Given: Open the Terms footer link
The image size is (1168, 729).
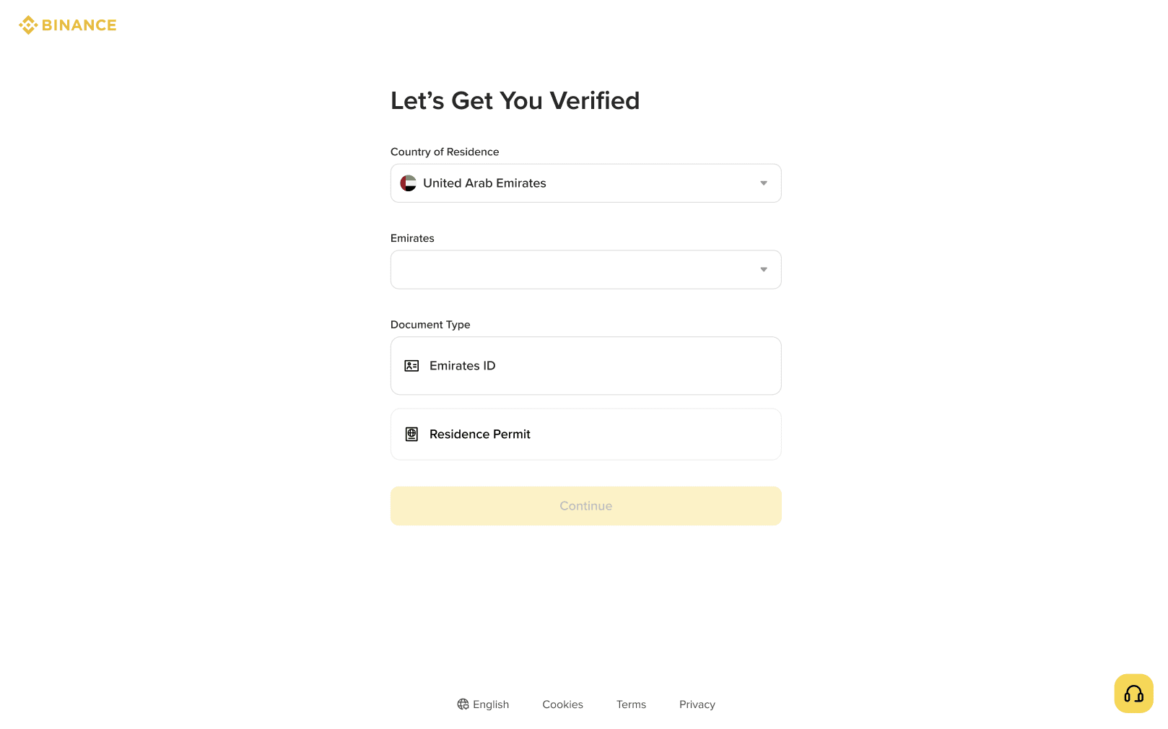Looking at the screenshot, I should click(631, 704).
